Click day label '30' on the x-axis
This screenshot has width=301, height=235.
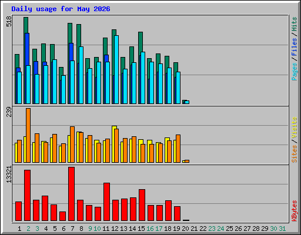pos(273,229)
